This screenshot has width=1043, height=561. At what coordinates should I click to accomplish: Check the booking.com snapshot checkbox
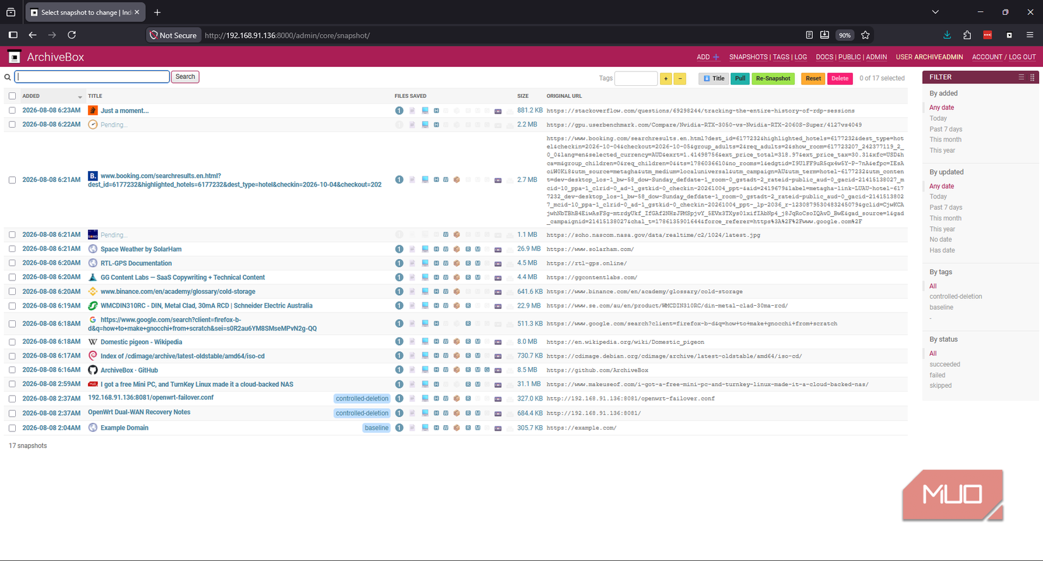pos(12,180)
